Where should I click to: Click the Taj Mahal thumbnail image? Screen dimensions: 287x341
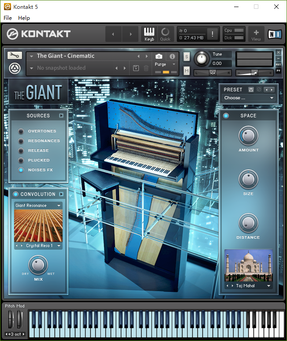pyautogui.click(x=248, y=266)
